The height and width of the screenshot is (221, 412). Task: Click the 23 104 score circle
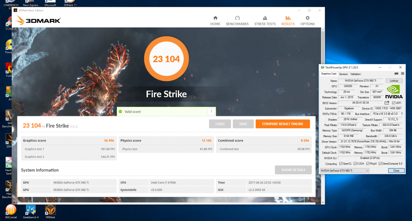point(167,59)
